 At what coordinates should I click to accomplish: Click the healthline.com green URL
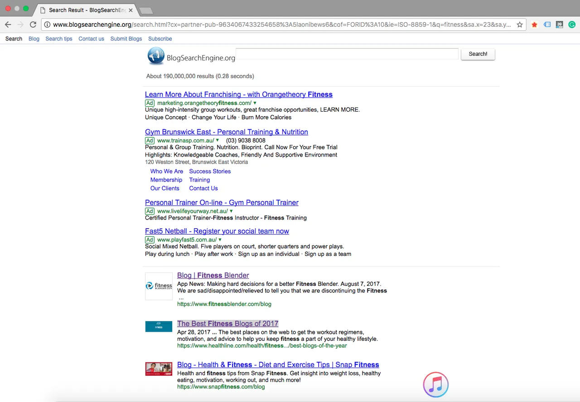point(262,346)
